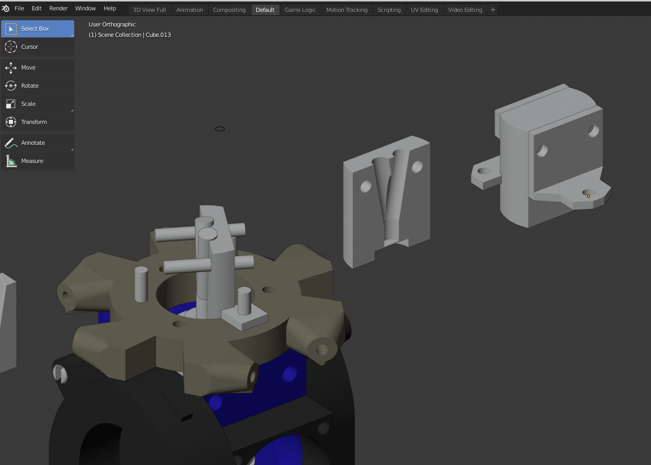Choose the Annotate pencil tool
The height and width of the screenshot is (465, 651).
point(37,143)
